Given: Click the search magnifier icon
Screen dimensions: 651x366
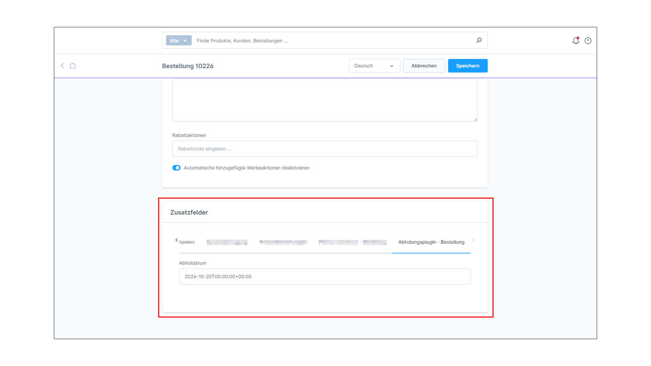Looking at the screenshot, I should click(x=479, y=40).
